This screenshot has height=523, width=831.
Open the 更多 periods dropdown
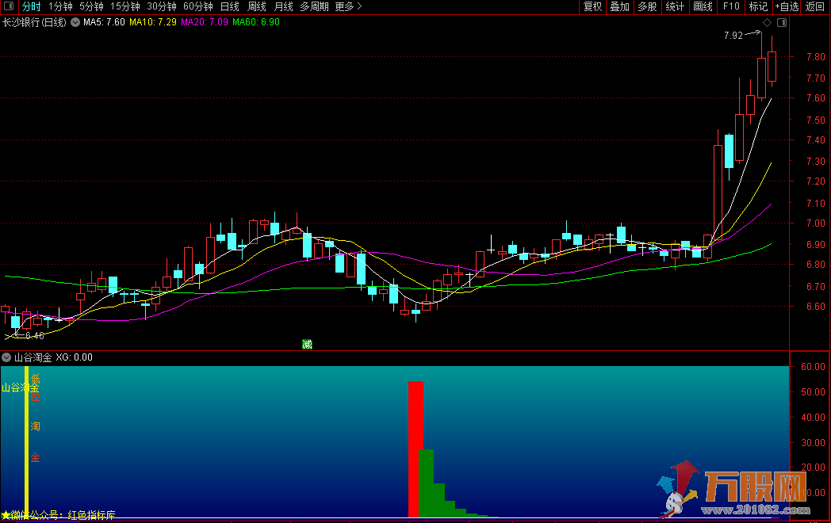[x=348, y=6]
